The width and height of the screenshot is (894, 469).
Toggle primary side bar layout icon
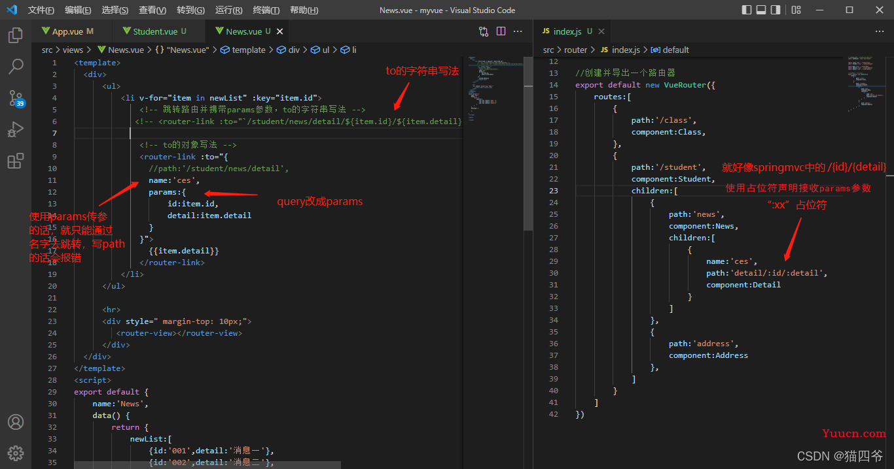[x=747, y=10]
